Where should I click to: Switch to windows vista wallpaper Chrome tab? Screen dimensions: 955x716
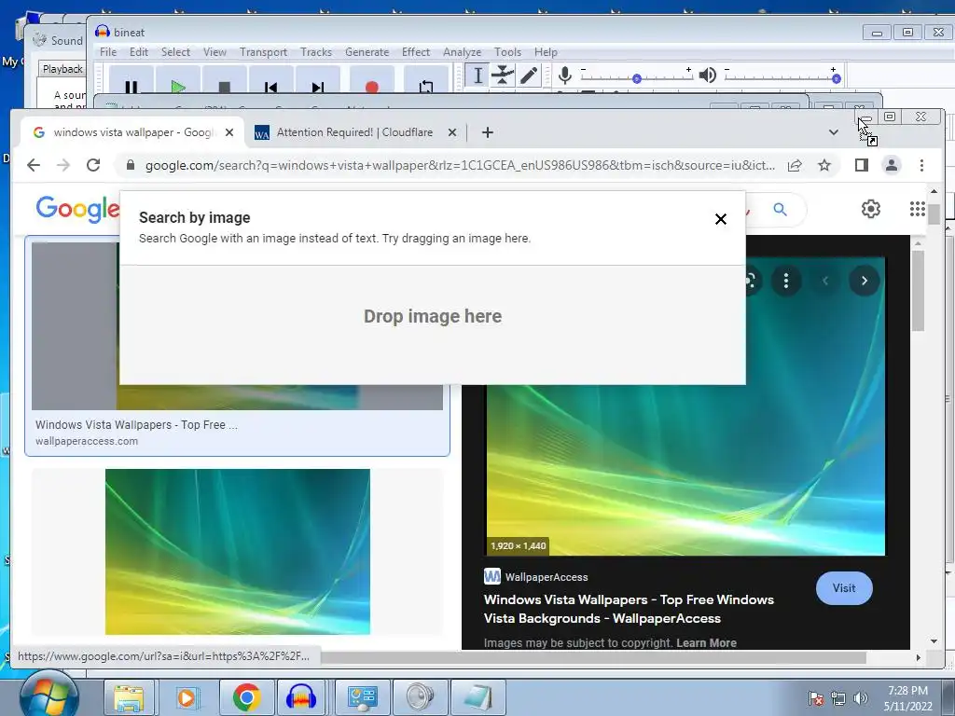tap(132, 132)
